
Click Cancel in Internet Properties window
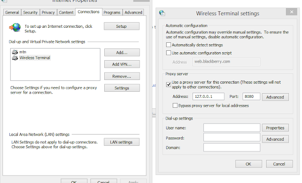point(104,181)
